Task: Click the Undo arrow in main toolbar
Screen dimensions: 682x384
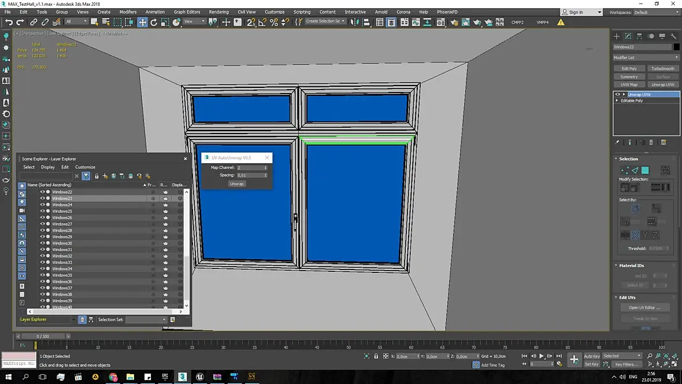Action: [9, 22]
